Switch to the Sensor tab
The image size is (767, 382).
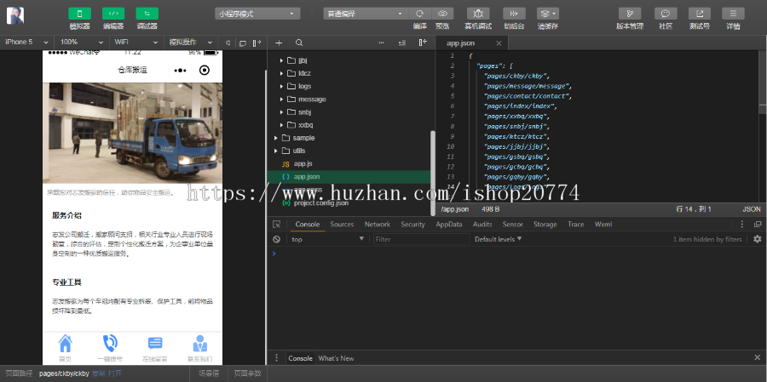[x=513, y=225]
